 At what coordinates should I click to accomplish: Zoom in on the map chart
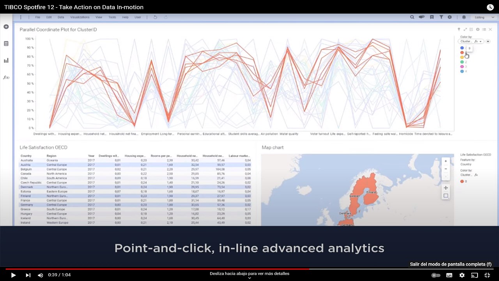[446, 161]
